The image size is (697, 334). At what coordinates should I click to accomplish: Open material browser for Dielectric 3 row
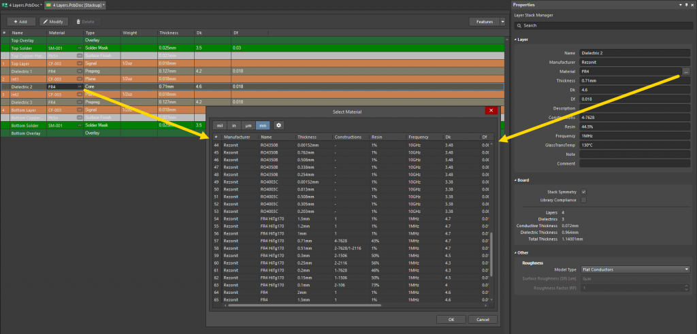coord(80,102)
